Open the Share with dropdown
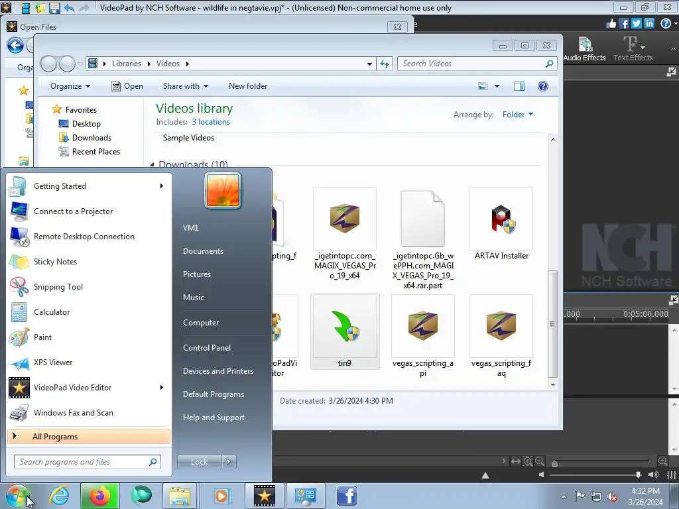The height and width of the screenshot is (509, 679). tap(186, 86)
